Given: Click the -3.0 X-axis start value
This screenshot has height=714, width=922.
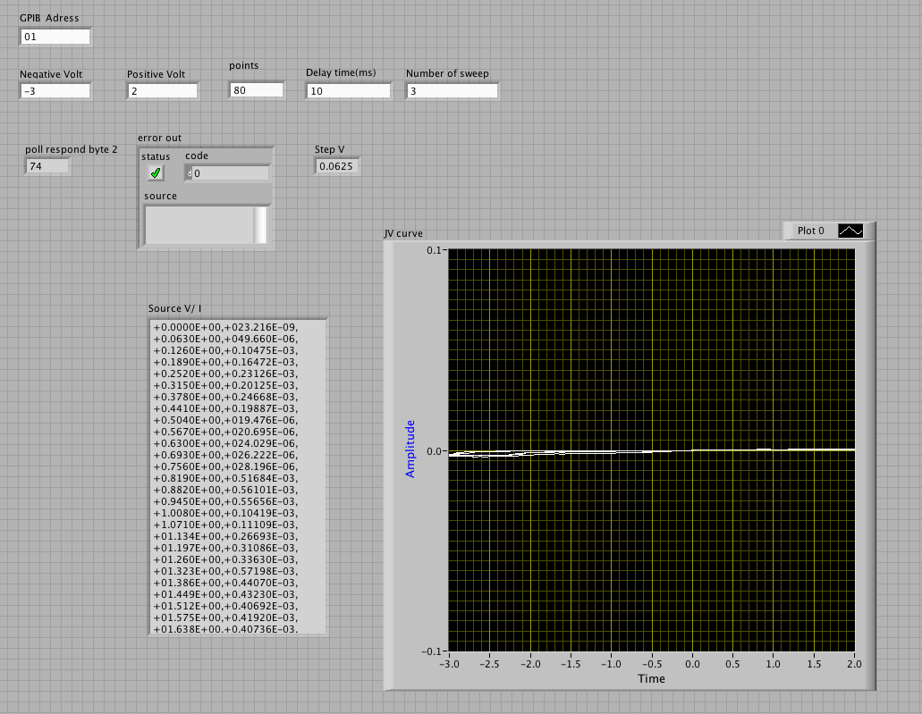Looking at the screenshot, I should [449, 664].
